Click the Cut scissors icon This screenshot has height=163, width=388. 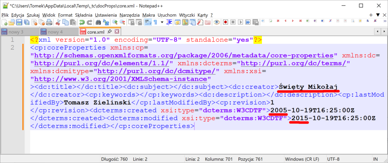point(57,22)
